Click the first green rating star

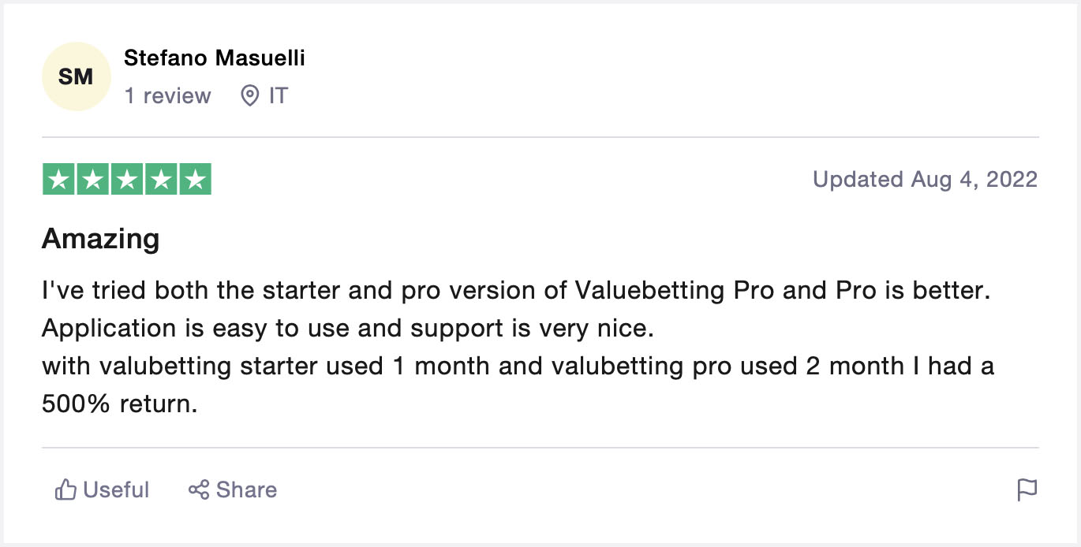pyautogui.click(x=58, y=180)
